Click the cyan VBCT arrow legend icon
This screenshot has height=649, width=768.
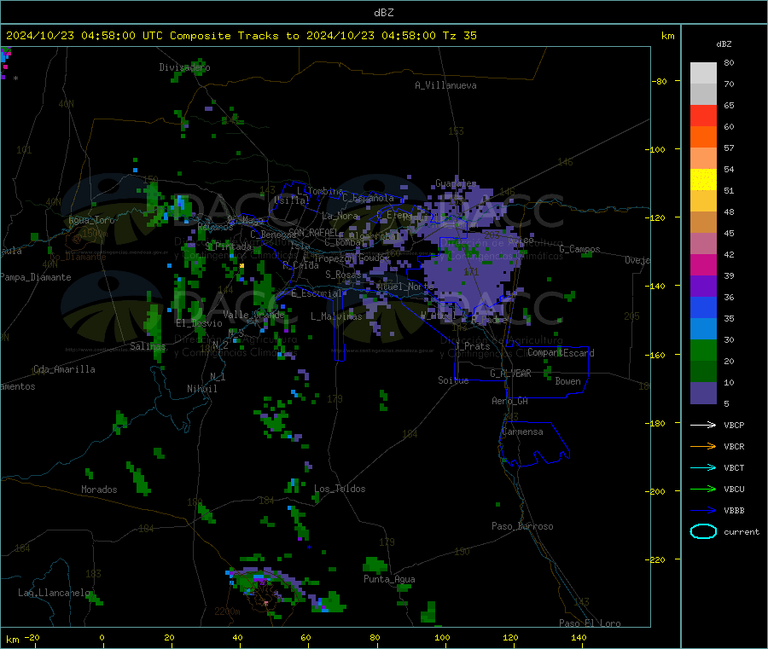[703, 467]
